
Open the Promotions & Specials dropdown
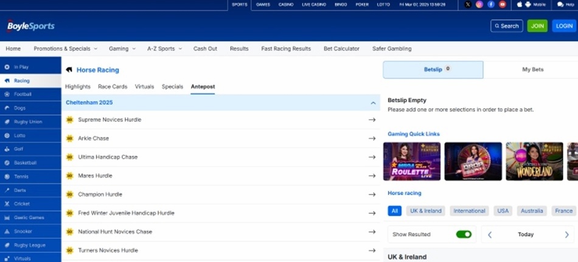(x=66, y=49)
